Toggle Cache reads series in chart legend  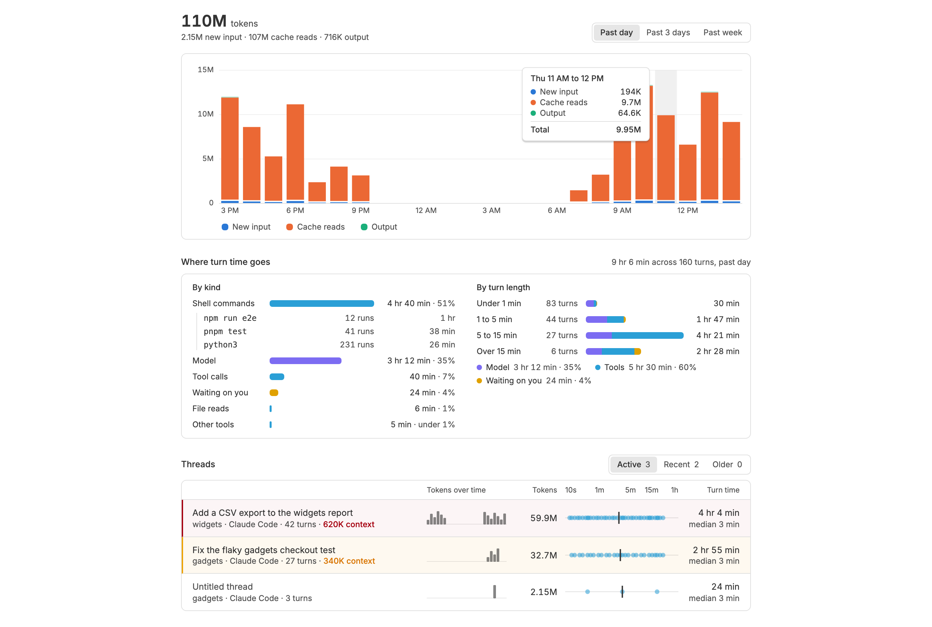(316, 227)
